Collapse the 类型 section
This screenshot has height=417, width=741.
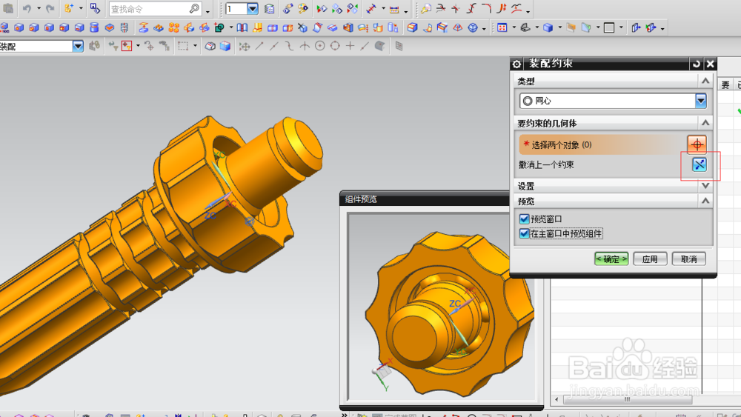pos(705,81)
